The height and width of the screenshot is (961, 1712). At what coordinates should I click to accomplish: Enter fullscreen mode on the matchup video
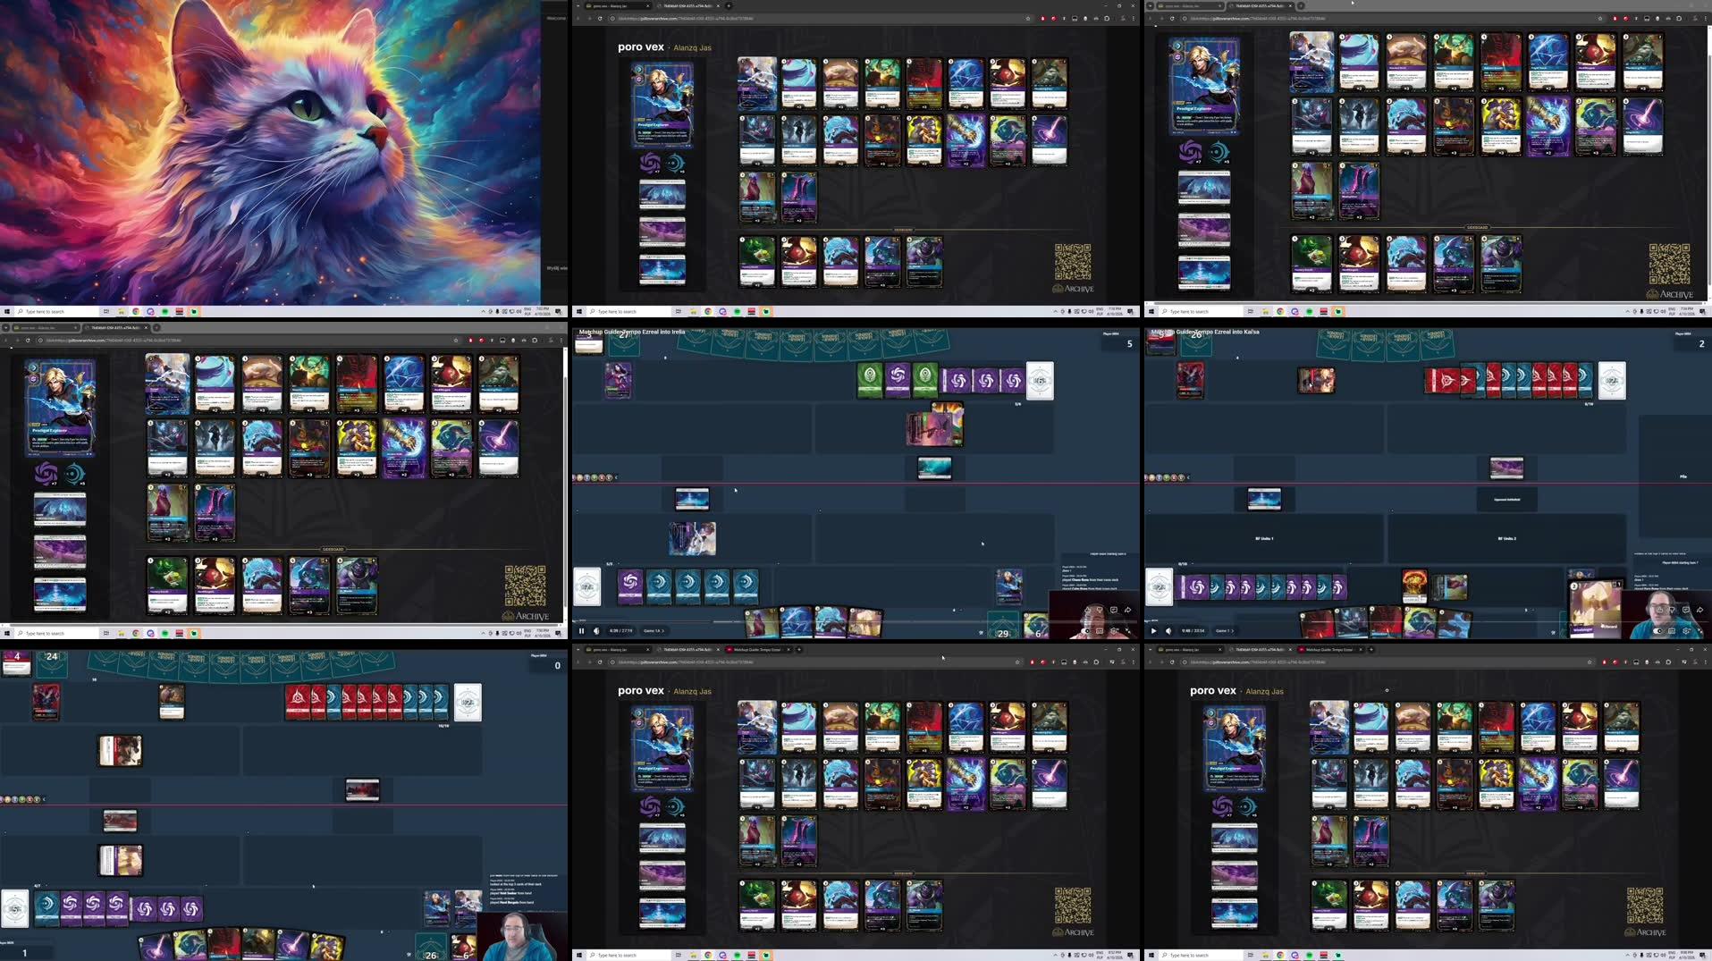pyautogui.click(x=1130, y=630)
